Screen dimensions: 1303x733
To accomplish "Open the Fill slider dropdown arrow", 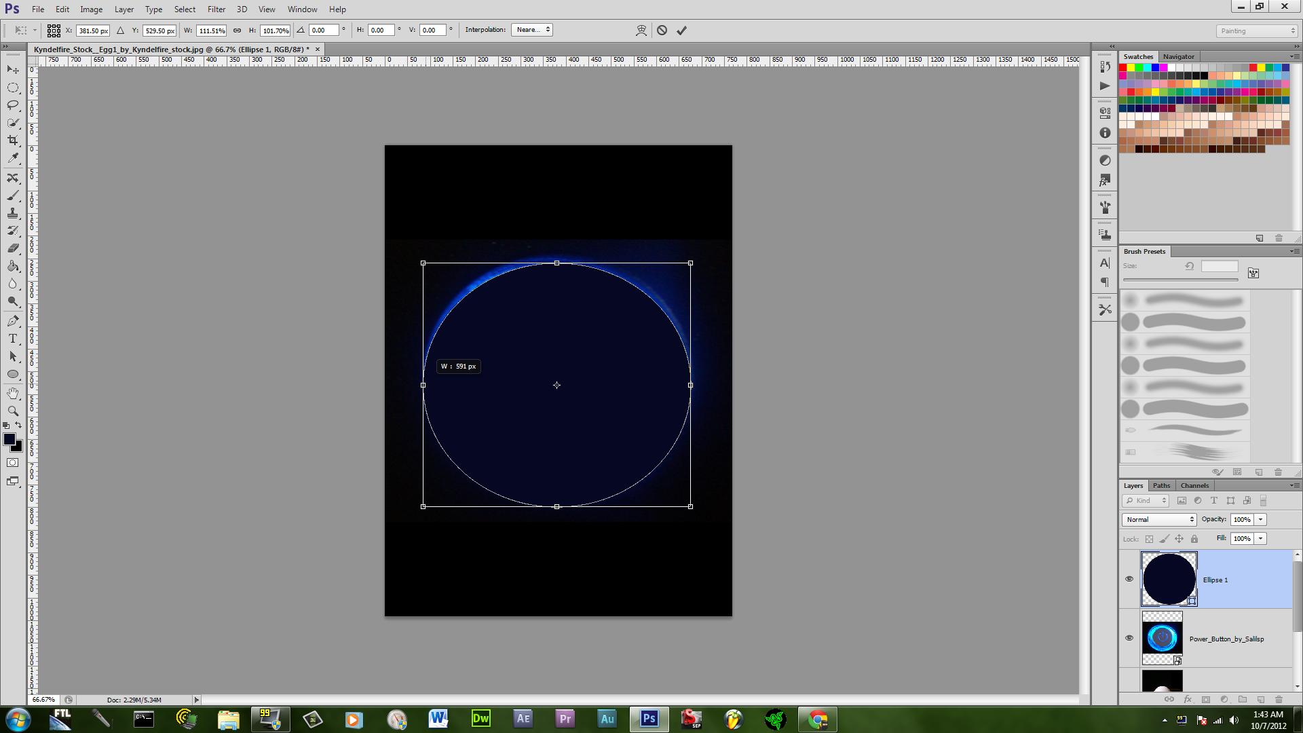I will pyautogui.click(x=1261, y=539).
